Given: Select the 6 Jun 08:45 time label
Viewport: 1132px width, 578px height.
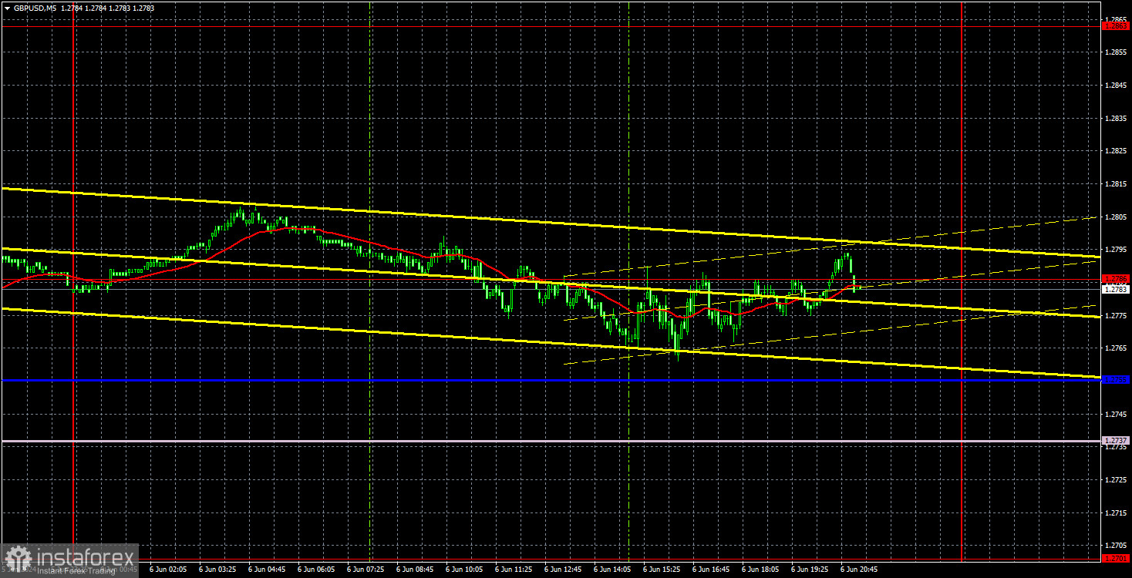Looking at the screenshot, I should click(x=415, y=570).
